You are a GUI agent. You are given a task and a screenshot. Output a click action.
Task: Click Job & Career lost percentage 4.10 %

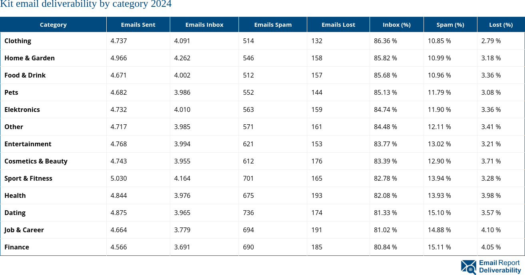[491, 230]
